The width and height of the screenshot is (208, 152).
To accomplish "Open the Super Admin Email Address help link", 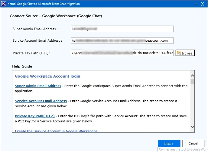I will (38, 86).
